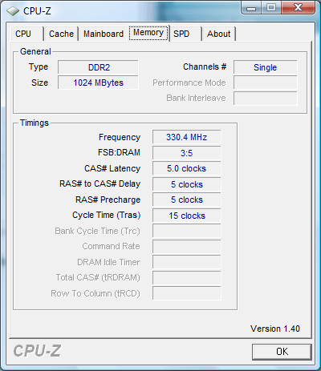Click the disabled maximize button

(271, 7)
